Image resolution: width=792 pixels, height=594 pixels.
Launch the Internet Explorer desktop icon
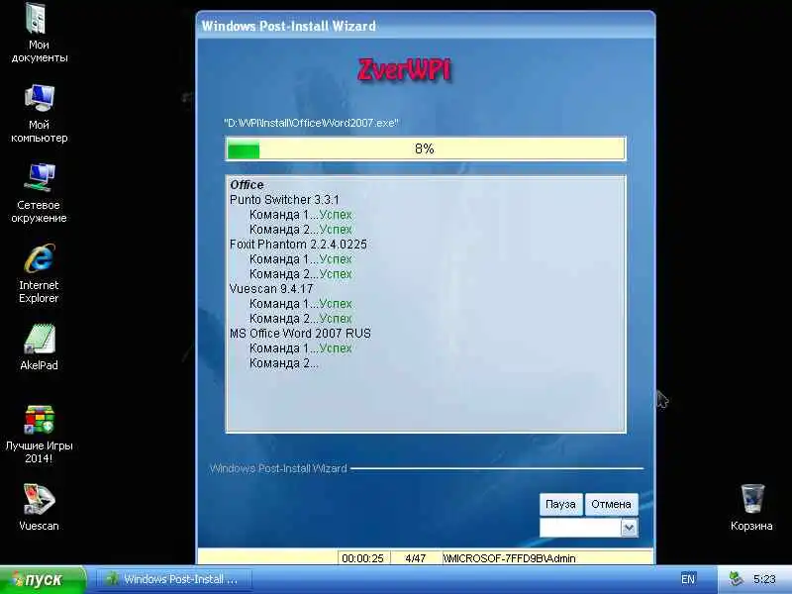(x=39, y=274)
